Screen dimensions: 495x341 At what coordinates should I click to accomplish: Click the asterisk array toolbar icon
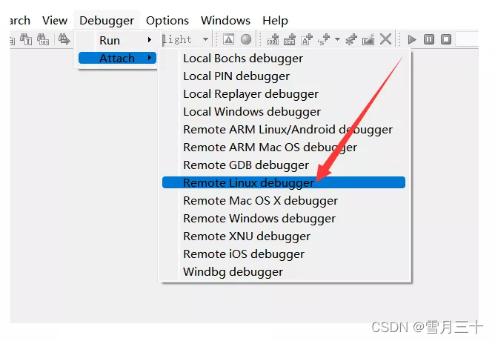351,39
